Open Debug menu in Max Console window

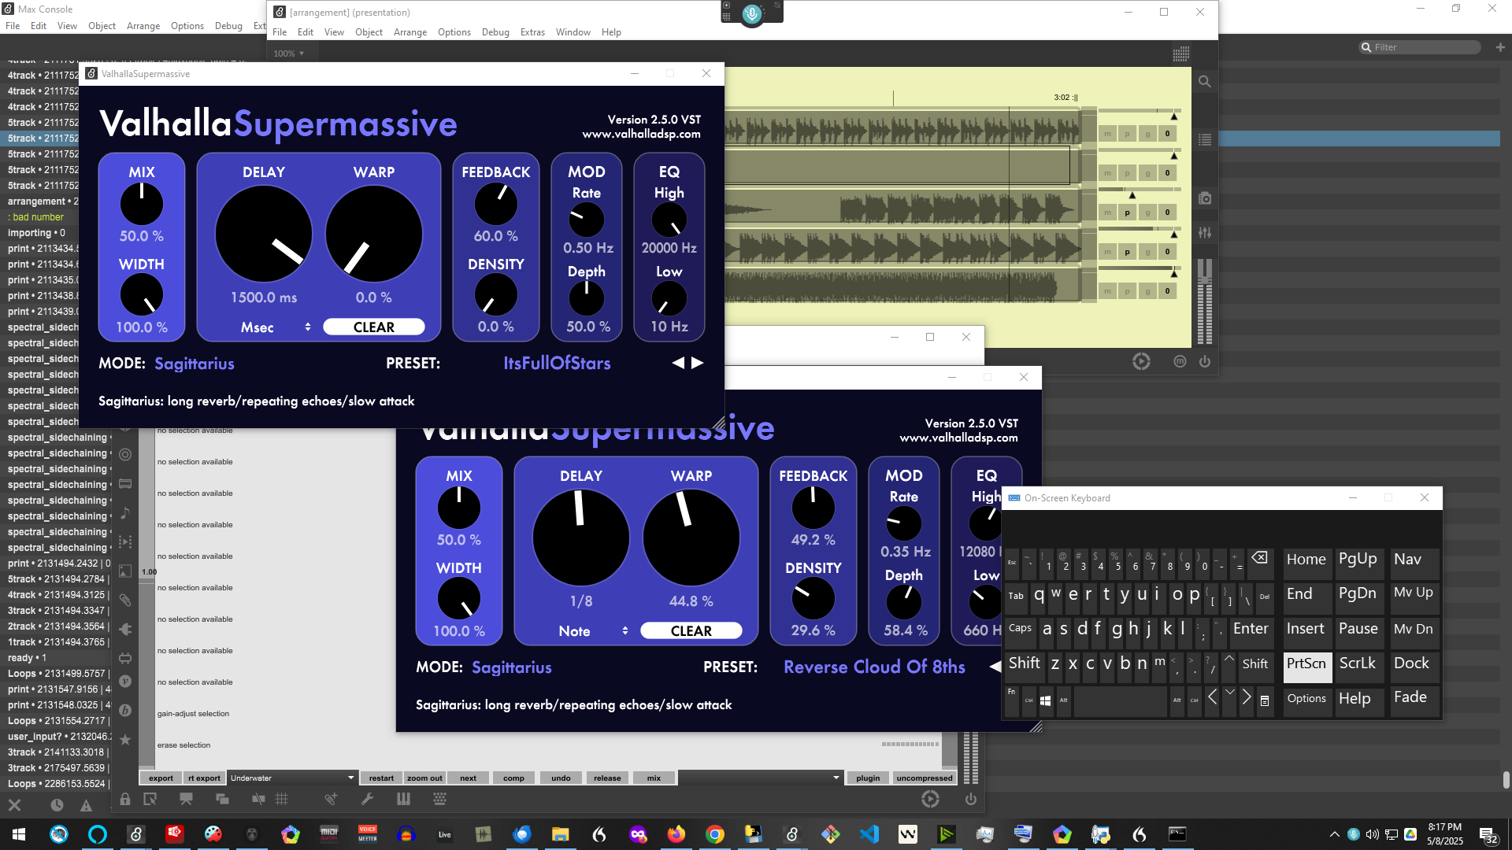228,26
